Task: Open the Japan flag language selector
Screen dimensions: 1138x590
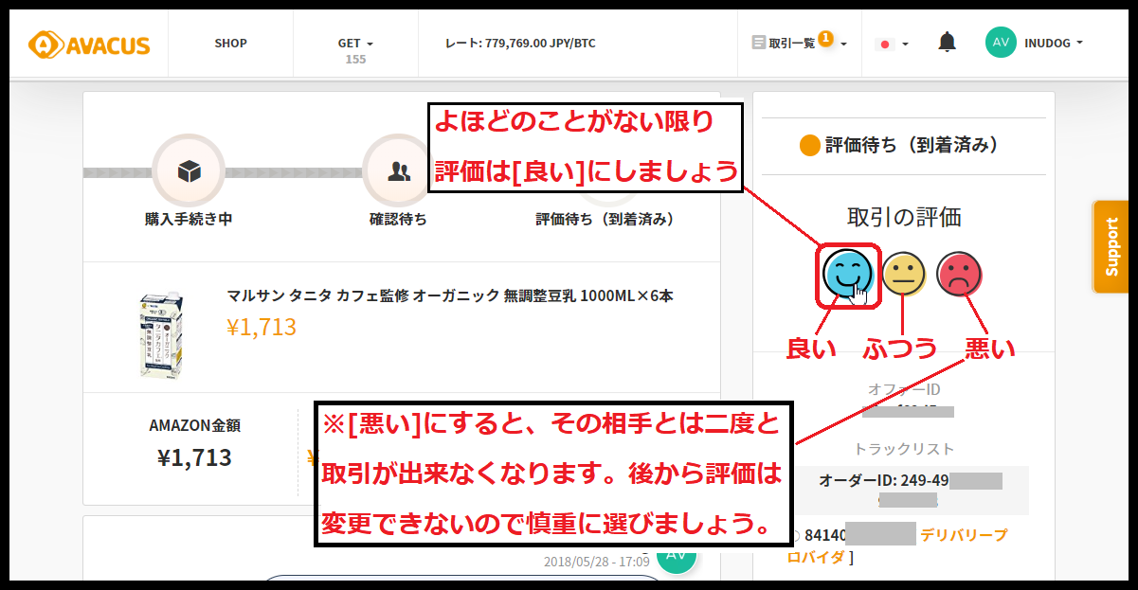Action: 893,44
